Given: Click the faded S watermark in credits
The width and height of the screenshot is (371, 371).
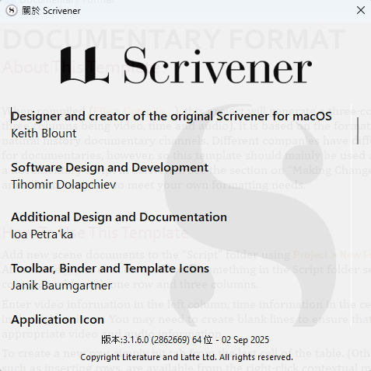Looking at the screenshot, I should click(249, 207).
